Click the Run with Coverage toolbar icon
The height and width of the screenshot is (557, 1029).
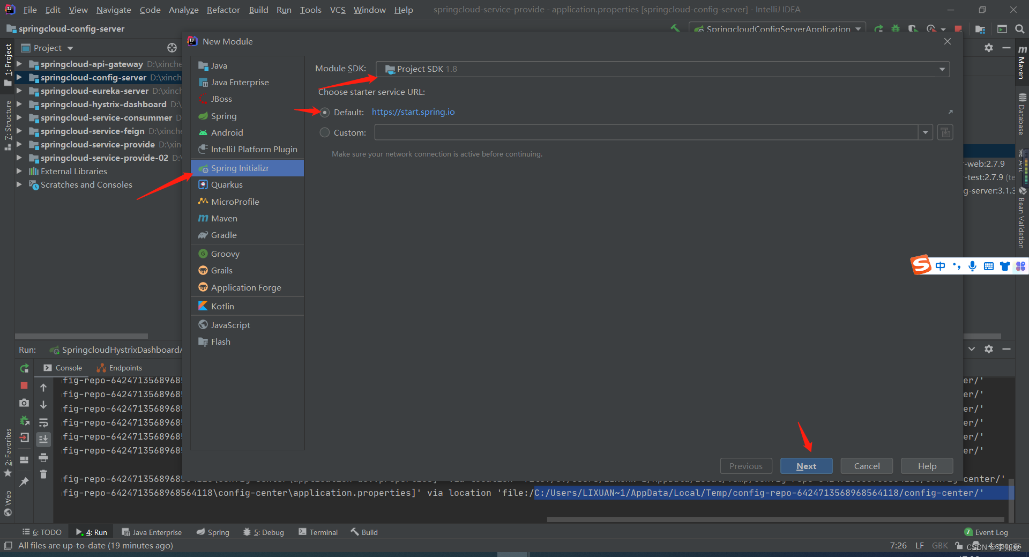point(913,29)
